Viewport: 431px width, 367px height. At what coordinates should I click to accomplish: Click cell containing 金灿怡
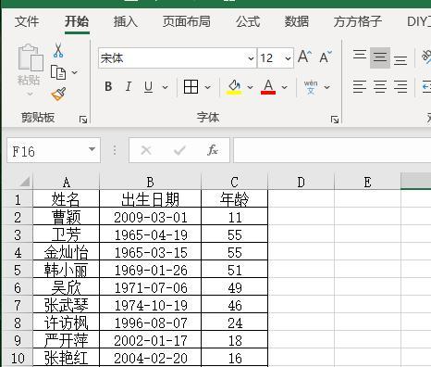(x=67, y=252)
